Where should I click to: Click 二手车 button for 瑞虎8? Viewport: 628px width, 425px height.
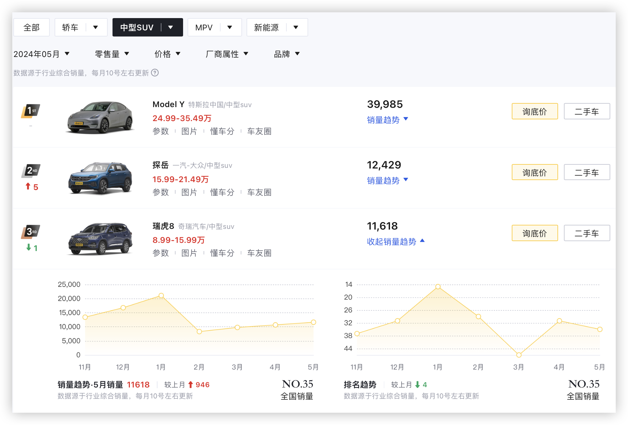pyautogui.click(x=587, y=233)
